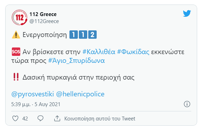Screen dimensions: 201x133
Task: Open the 112 Greece display name
Action: 43,14
